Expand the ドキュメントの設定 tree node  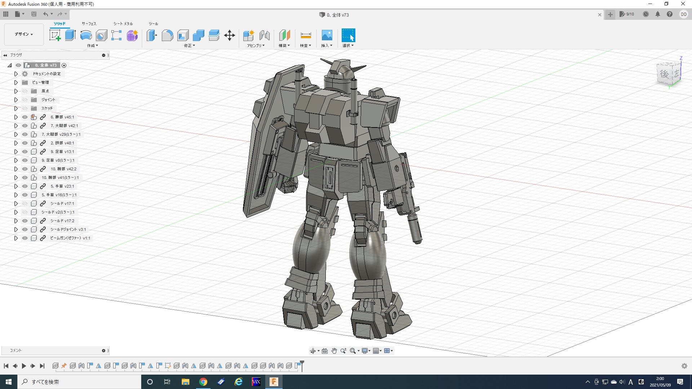(x=16, y=74)
